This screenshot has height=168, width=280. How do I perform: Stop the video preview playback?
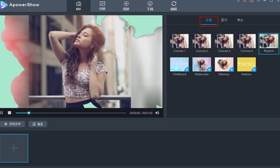click(x=10, y=113)
